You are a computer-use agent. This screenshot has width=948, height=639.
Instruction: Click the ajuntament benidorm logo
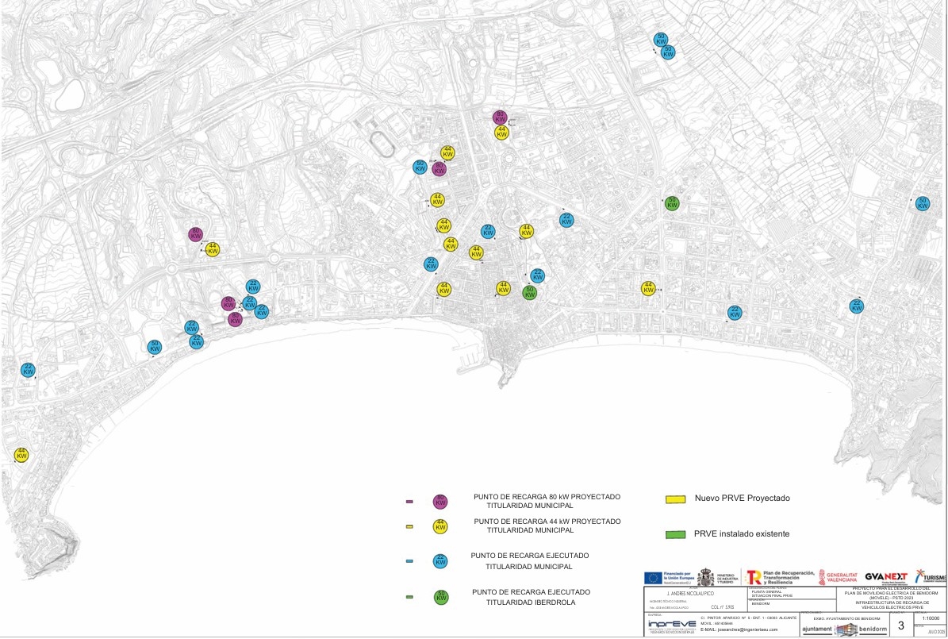pos(844,629)
